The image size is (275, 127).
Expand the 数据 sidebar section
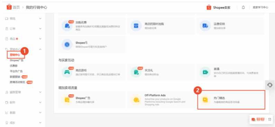[40, 112]
